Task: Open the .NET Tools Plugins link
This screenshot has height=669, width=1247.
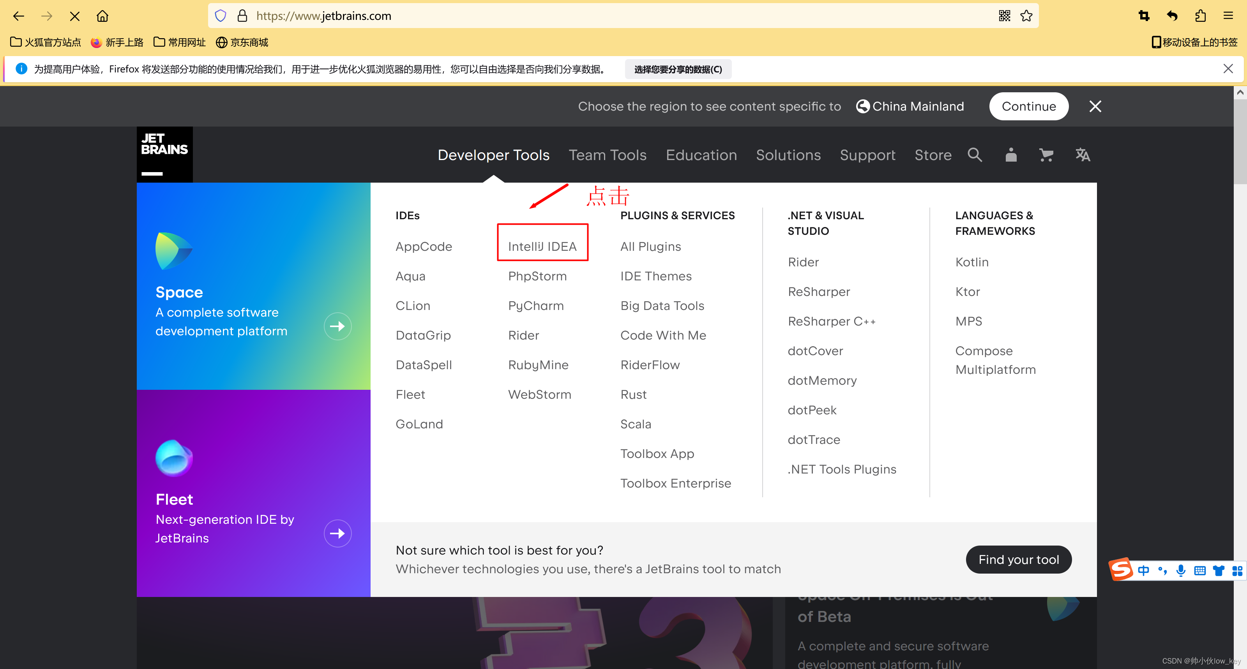Action: pos(842,469)
